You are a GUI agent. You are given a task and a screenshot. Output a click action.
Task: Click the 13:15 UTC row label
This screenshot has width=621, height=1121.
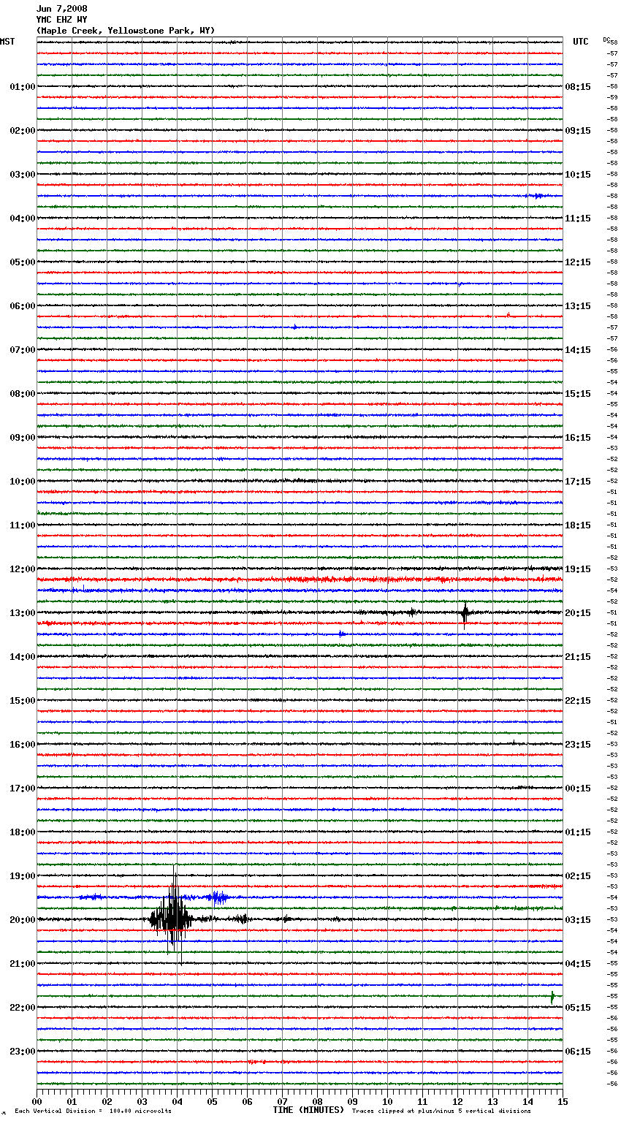click(x=578, y=306)
